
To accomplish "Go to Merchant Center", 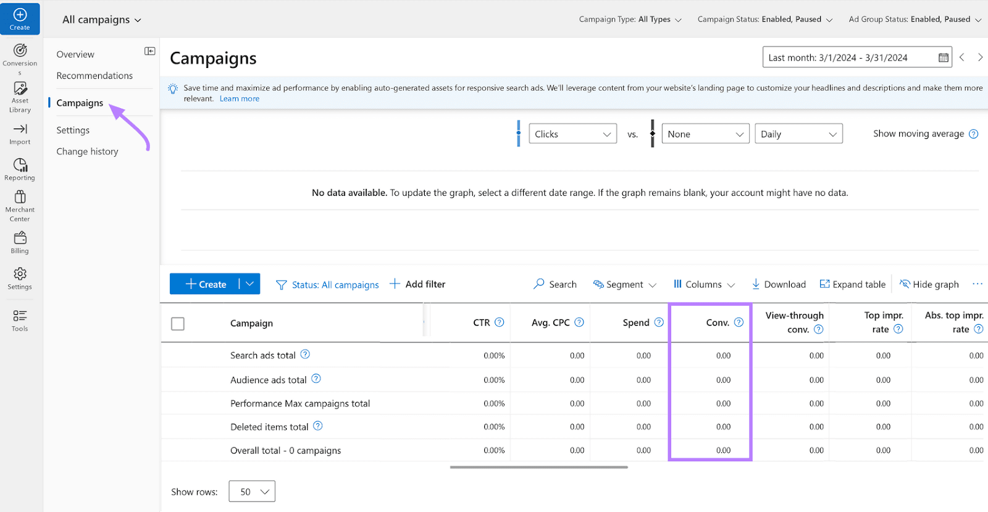I will click(x=20, y=198).
